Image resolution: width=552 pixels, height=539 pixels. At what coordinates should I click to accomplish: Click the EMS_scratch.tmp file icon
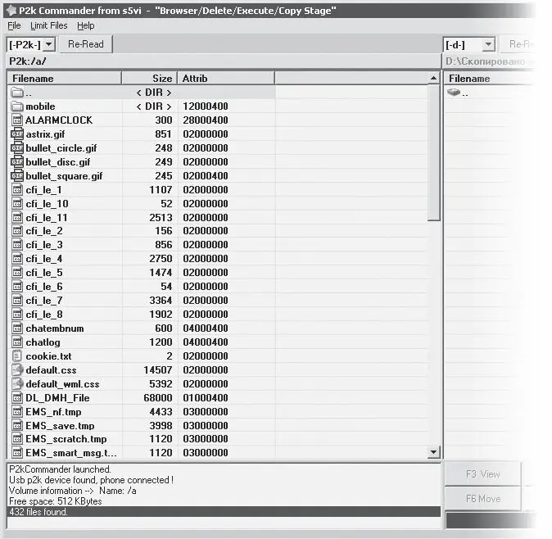(x=17, y=439)
